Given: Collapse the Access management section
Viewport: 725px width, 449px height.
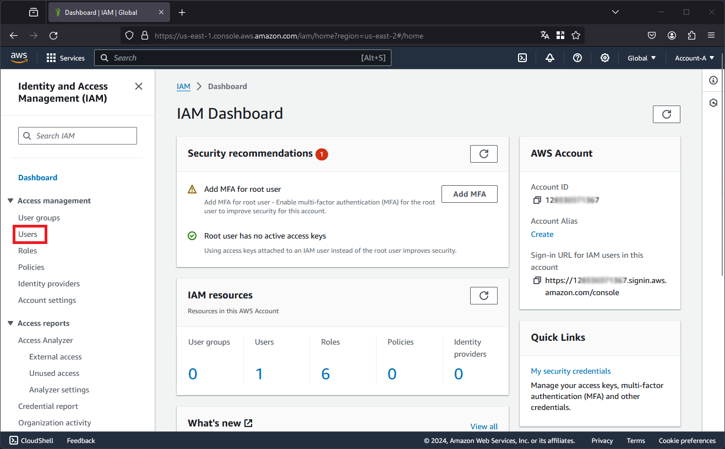Looking at the screenshot, I should pyautogui.click(x=10, y=201).
